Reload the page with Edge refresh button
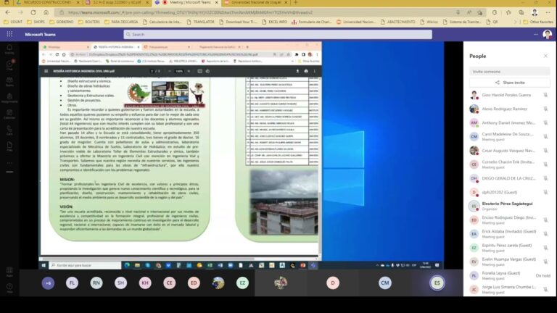The image size is (557, 313). pyautogui.click(x=33, y=12)
